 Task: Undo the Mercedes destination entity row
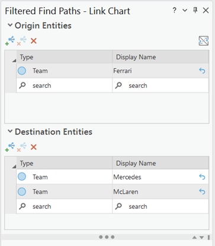point(202,177)
